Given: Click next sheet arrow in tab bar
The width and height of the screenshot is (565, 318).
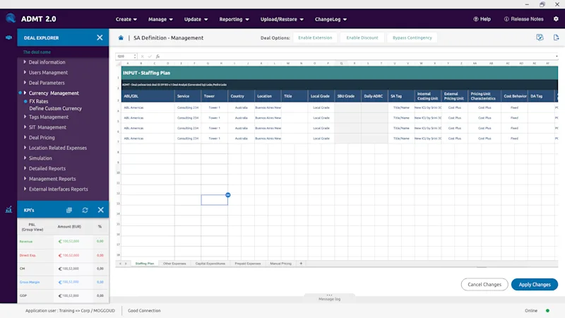Looking at the screenshot, I should click(x=126, y=264).
